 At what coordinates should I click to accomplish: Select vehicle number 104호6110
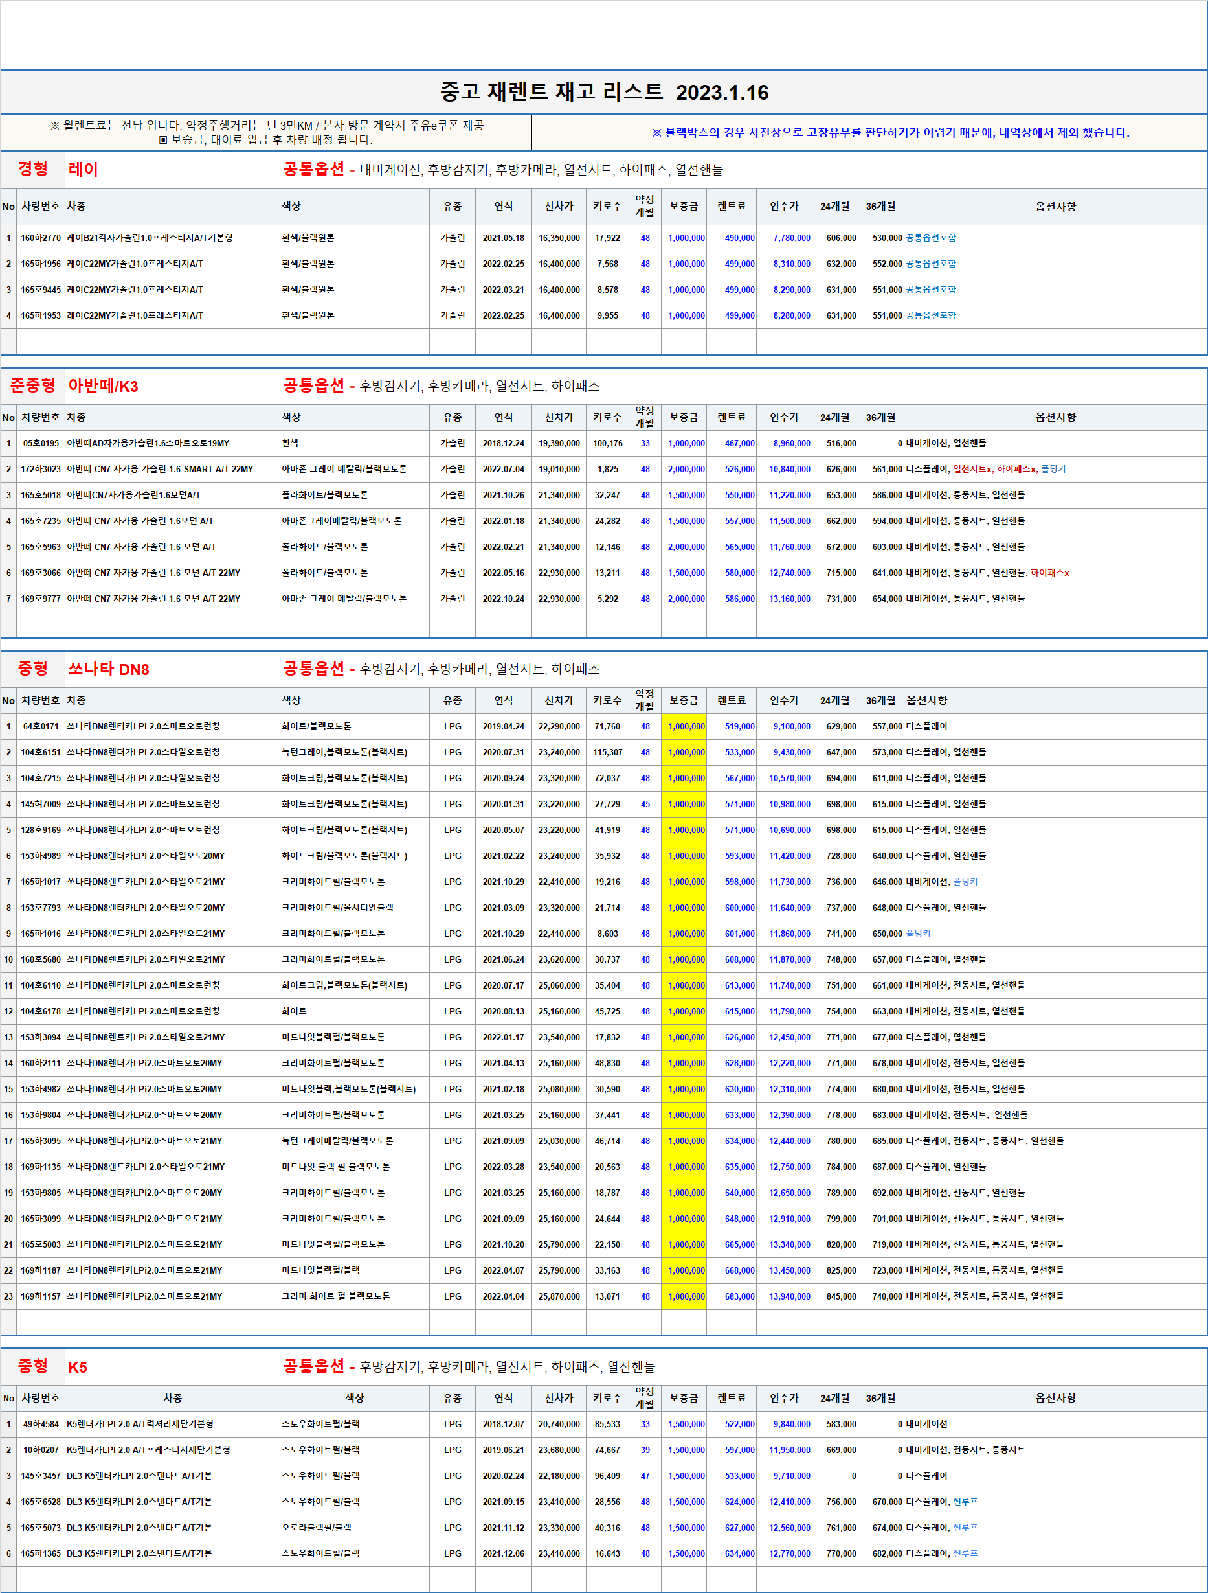(x=41, y=985)
